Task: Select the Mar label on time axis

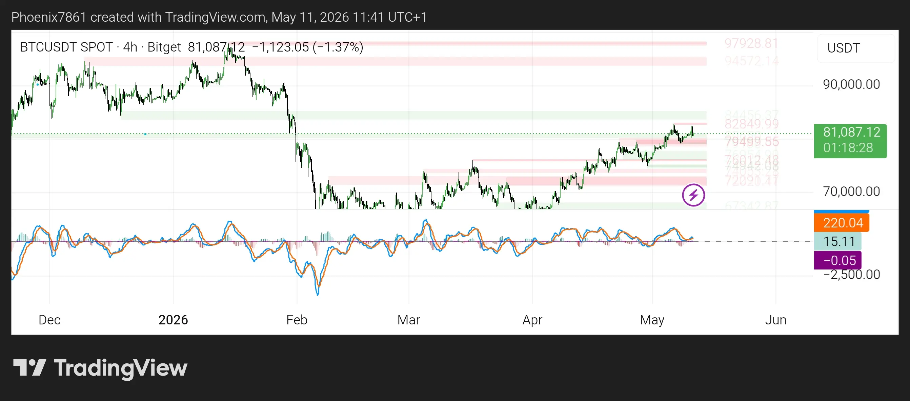Action: (409, 320)
